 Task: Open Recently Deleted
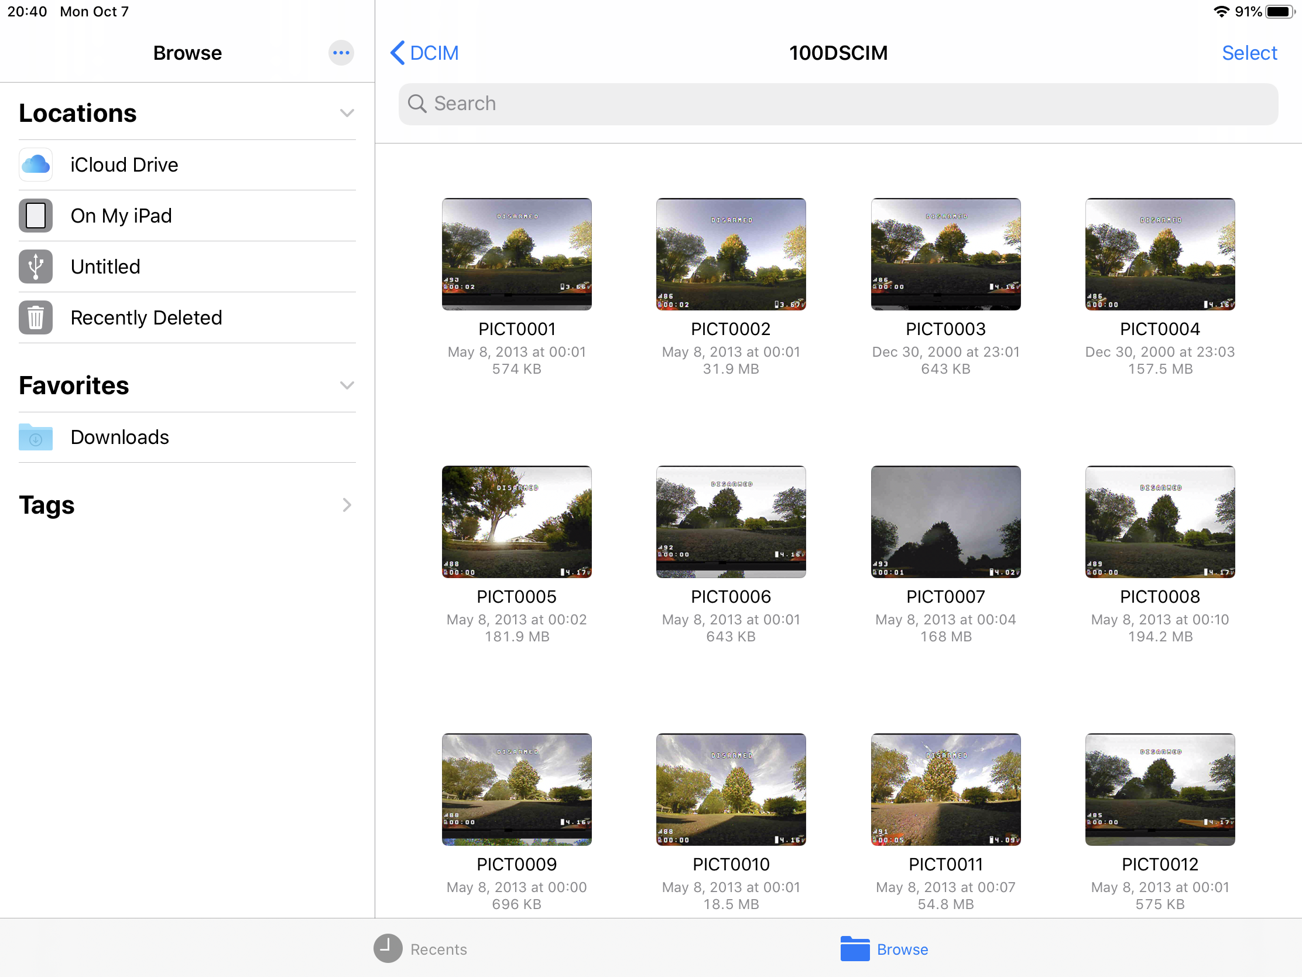tap(187, 317)
